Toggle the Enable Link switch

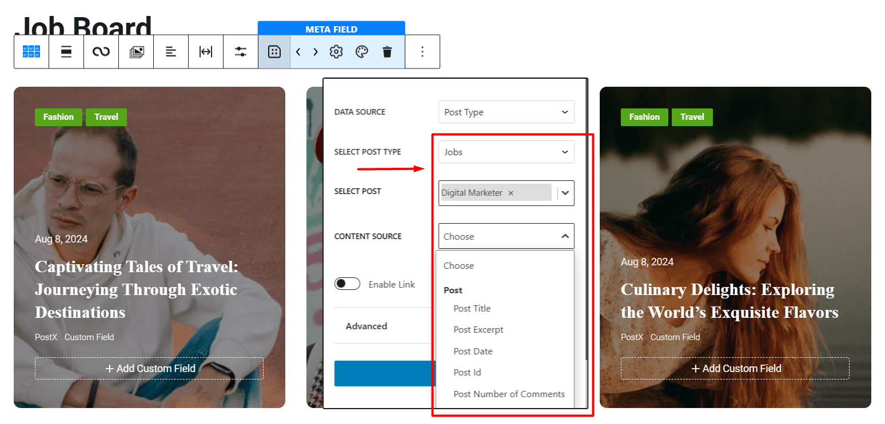tap(347, 284)
